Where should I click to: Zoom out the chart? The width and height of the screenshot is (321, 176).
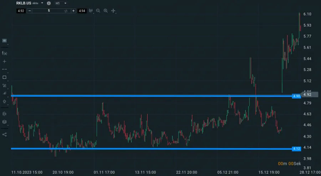click(x=98, y=11)
